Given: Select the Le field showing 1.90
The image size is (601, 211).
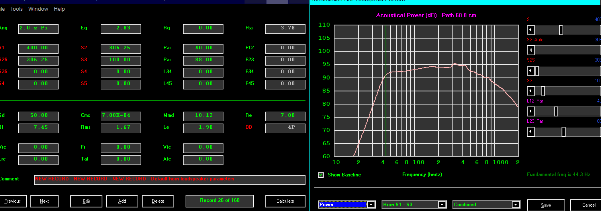Looking at the screenshot, I should 203,128.
